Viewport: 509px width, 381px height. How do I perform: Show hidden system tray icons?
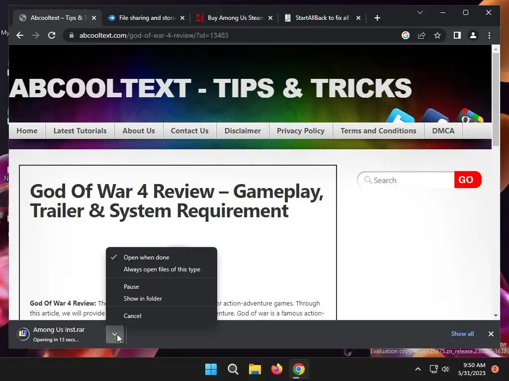[418, 369]
